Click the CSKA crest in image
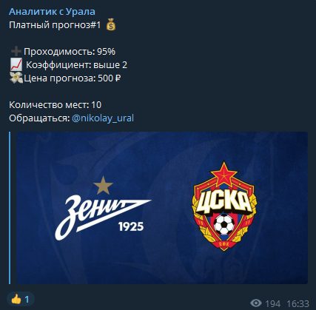The width and height of the screenshot is (316, 310). [x=224, y=206]
